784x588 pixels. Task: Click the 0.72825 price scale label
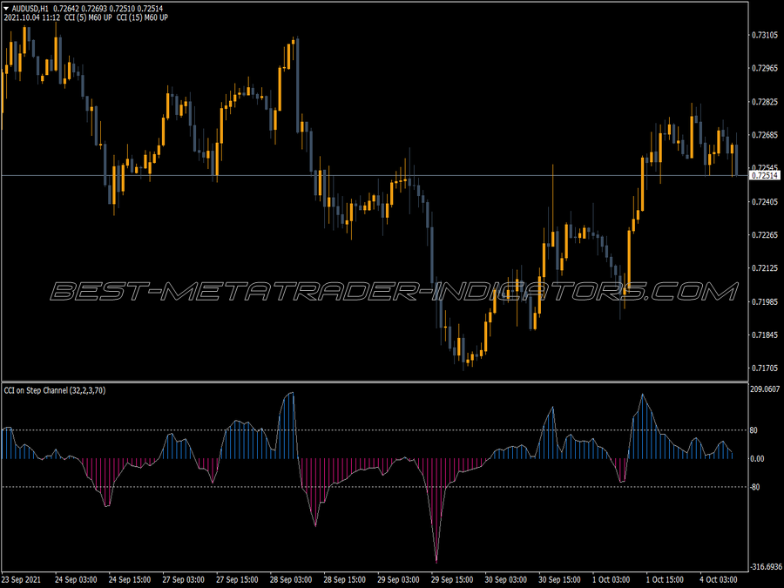[765, 102]
